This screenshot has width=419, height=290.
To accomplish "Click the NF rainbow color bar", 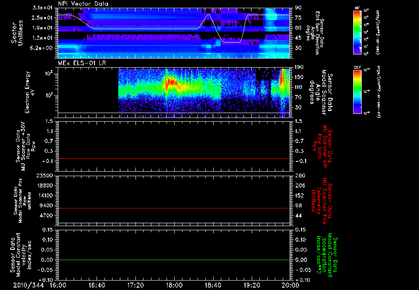I will [x=358, y=32].
